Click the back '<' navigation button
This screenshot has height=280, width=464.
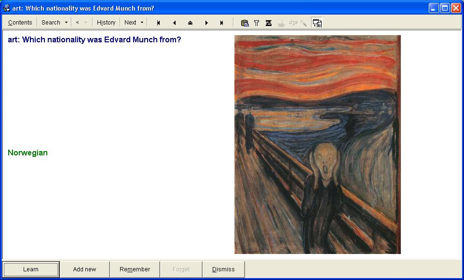[x=77, y=23]
